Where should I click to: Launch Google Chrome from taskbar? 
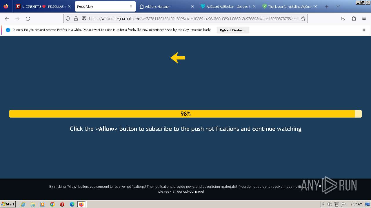[52, 204]
